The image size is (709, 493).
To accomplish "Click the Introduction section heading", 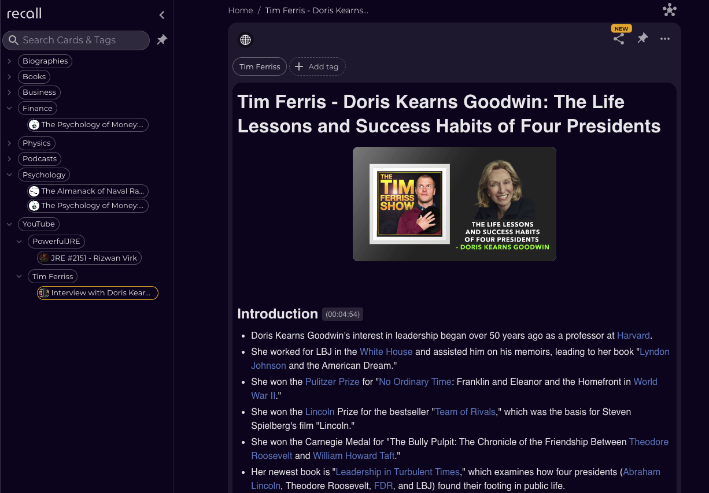I will point(278,314).
